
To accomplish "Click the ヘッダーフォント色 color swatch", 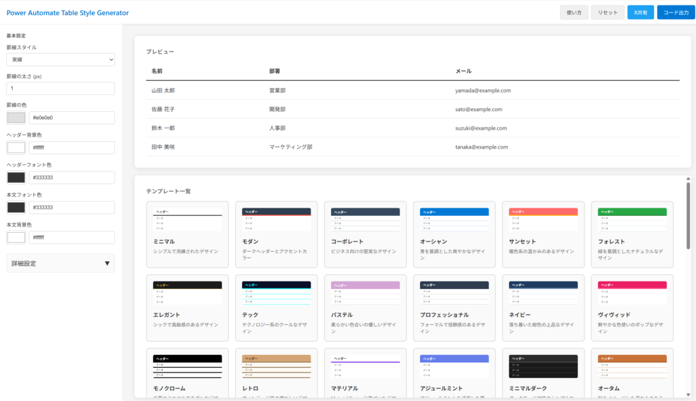I will coord(16,178).
